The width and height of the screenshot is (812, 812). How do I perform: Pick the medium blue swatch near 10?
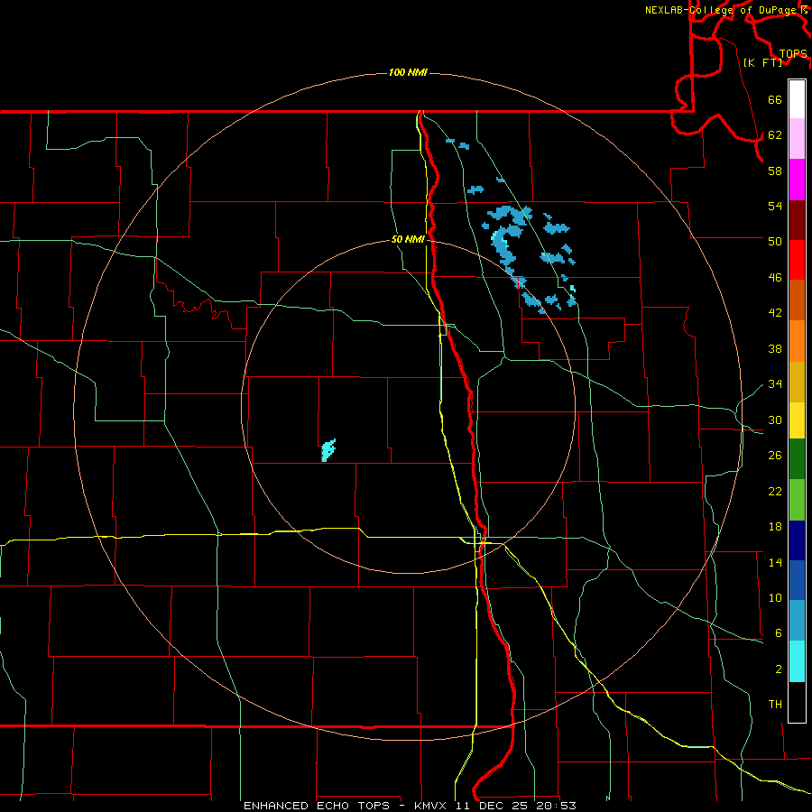tap(797, 580)
